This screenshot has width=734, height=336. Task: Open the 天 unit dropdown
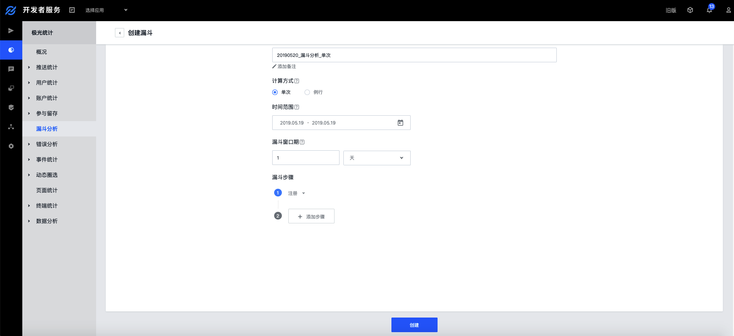[x=377, y=158]
